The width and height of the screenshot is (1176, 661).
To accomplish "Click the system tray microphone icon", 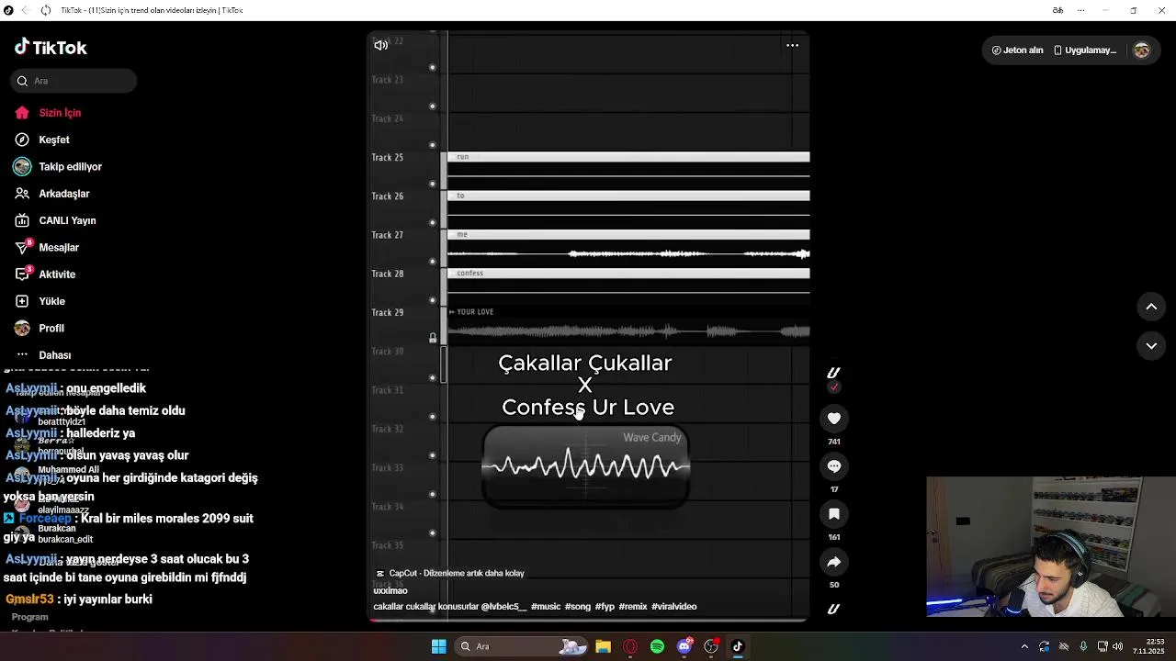I will coord(1083,646).
